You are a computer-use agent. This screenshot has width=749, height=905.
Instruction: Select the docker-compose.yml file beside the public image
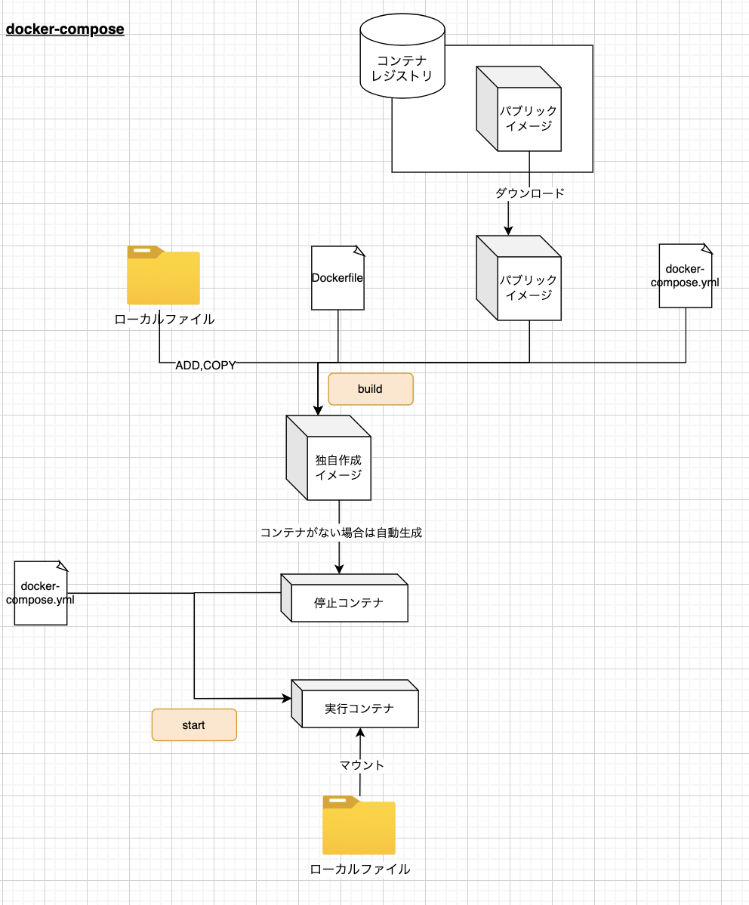pos(686,275)
